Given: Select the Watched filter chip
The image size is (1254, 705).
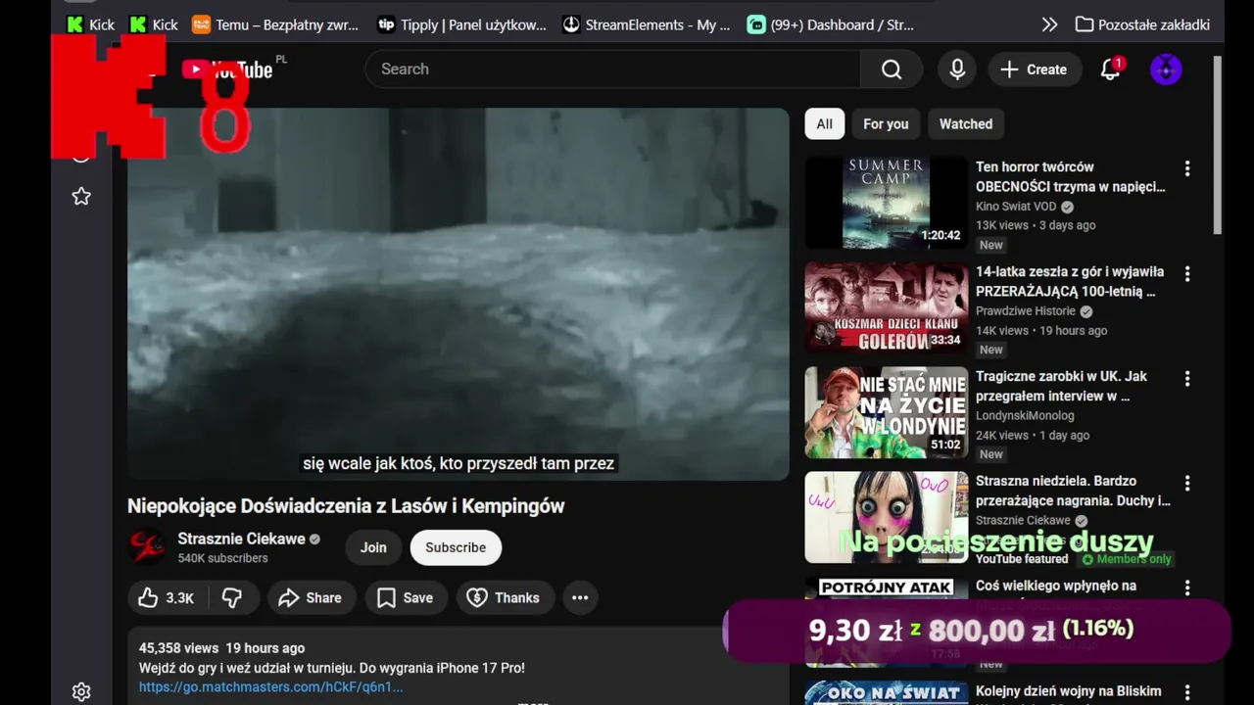Looking at the screenshot, I should pos(966,124).
